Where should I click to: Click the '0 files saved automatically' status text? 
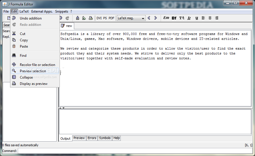pyautogui.click(x=20, y=145)
